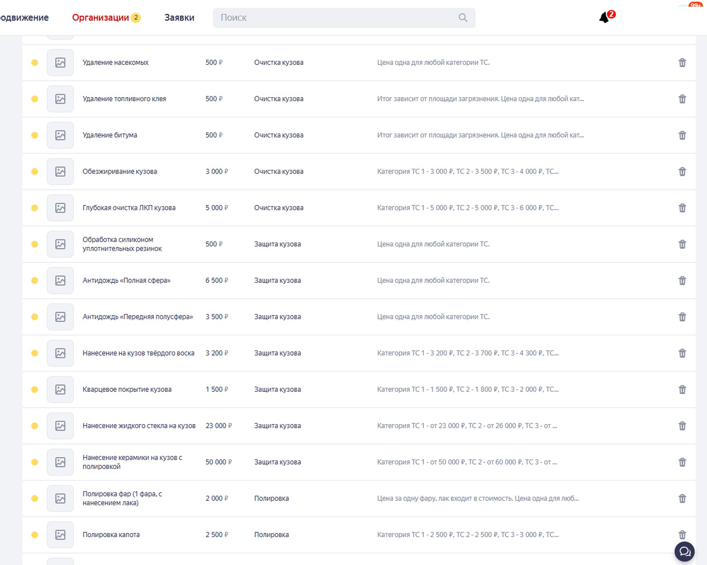Screen dimensions: 707x565
Task: Toggle status dot of Нанесение керамики на кузов
Action: [x=34, y=462]
